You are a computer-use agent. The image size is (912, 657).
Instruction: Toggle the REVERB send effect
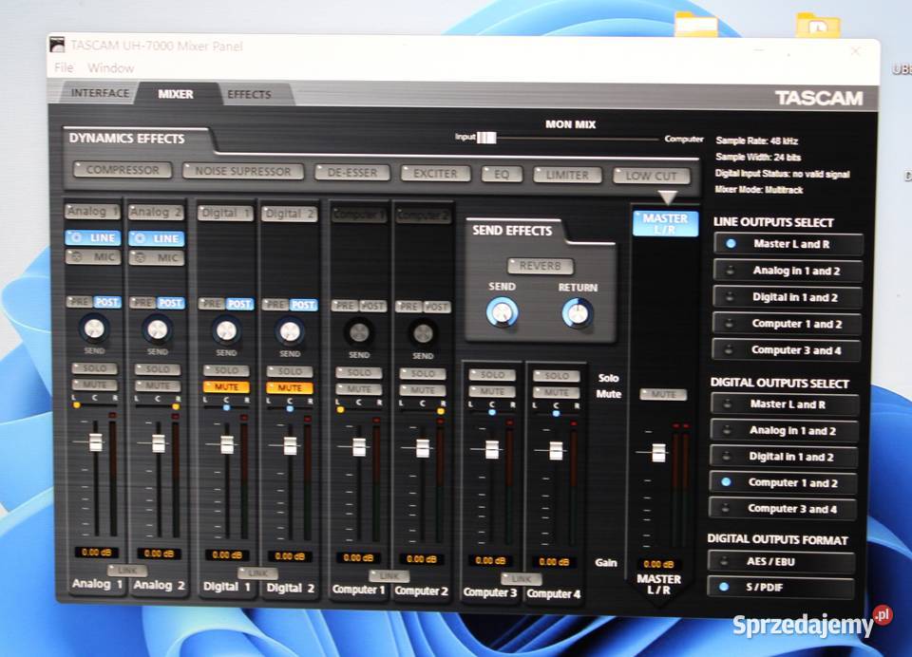(541, 266)
